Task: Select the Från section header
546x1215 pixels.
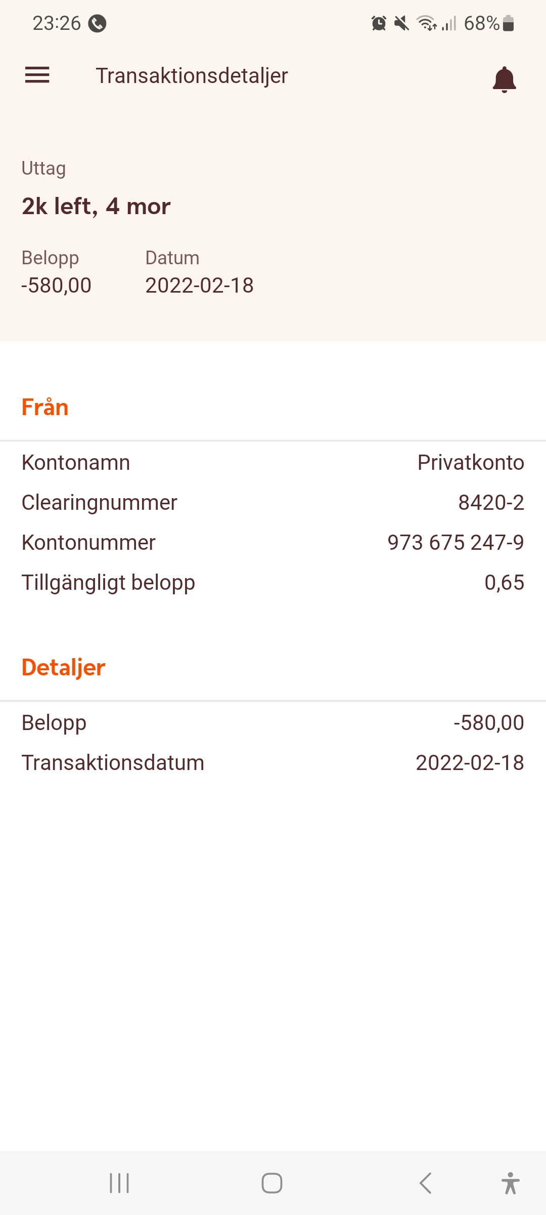Action: (45, 408)
